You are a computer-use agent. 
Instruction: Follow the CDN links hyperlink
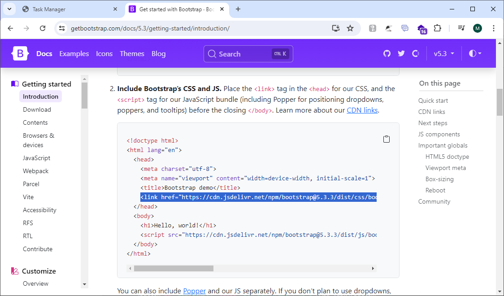tap(362, 110)
